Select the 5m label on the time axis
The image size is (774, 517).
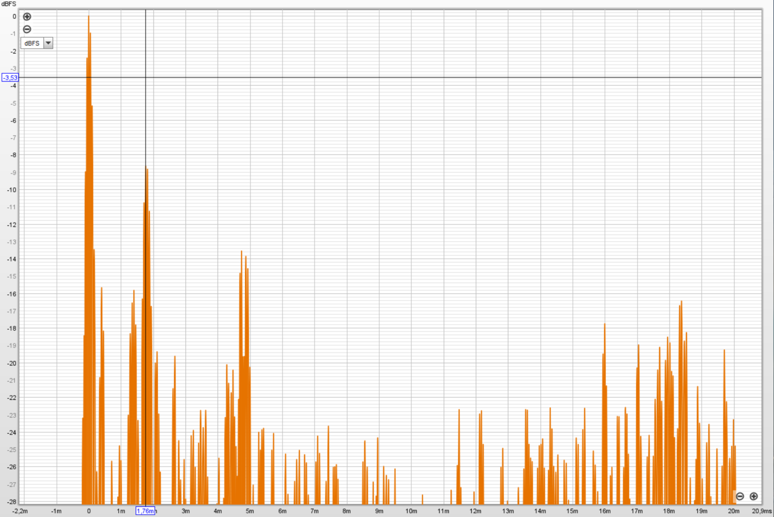[x=250, y=511]
